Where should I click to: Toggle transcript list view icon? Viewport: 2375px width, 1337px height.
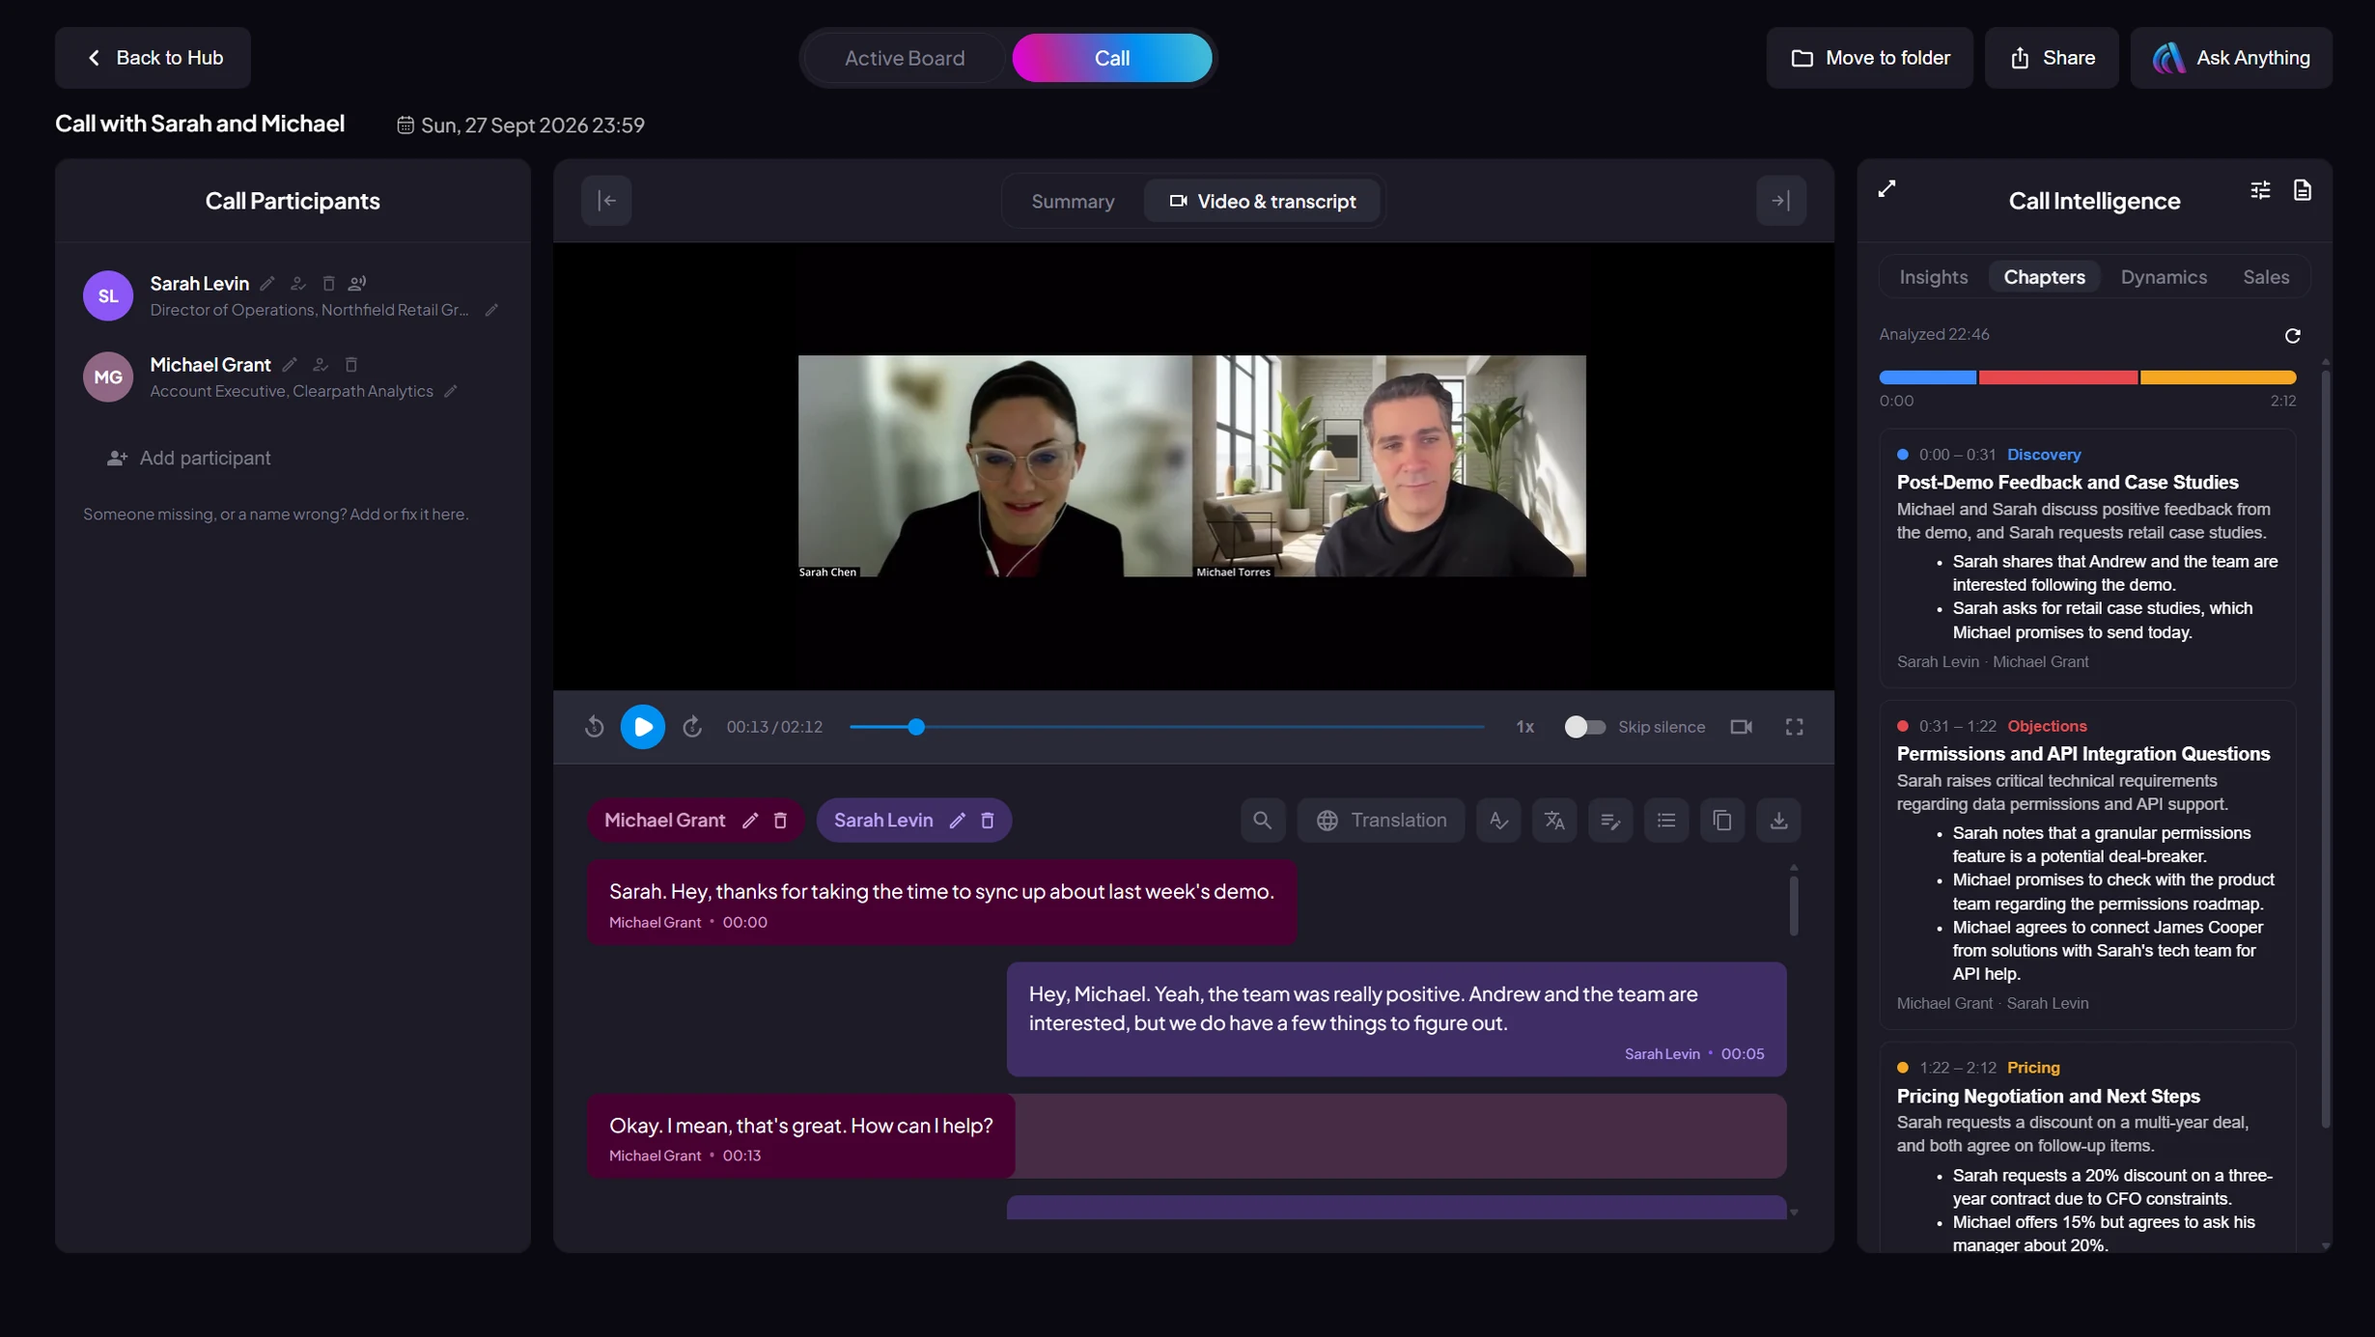[x=1666, y=820]
